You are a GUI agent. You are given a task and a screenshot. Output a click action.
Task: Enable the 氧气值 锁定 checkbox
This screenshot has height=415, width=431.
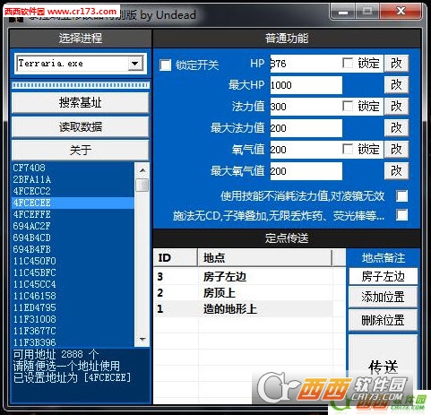click(347, 149)
